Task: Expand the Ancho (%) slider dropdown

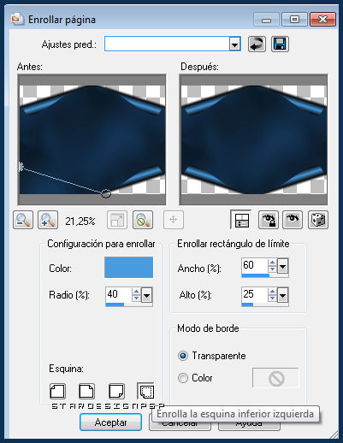Action: tap(283, 266)
